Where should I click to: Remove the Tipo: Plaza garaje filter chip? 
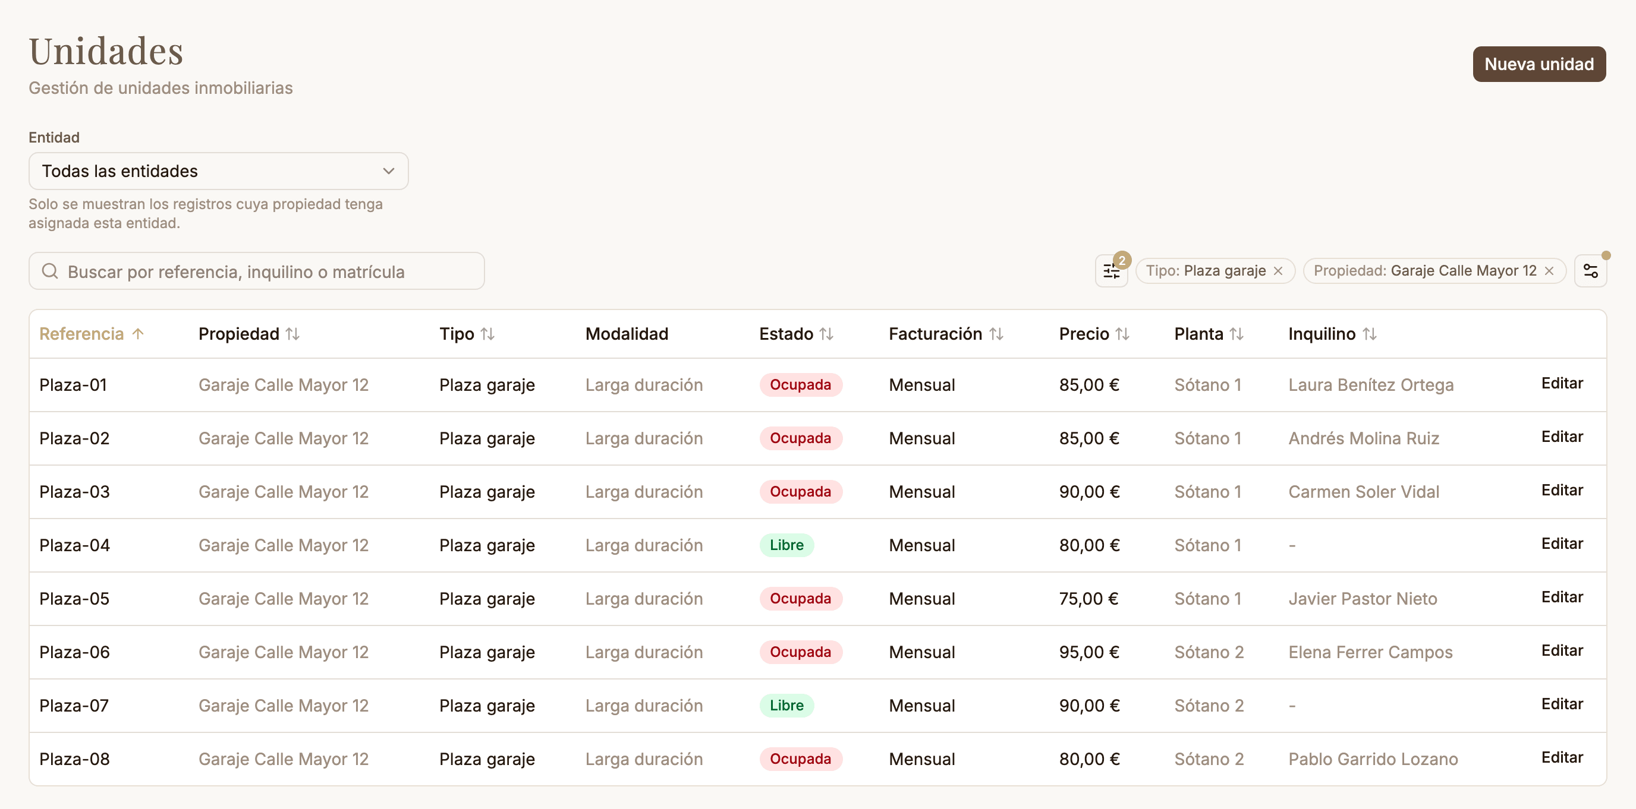pyautogui.click(x=1279, y=271)
